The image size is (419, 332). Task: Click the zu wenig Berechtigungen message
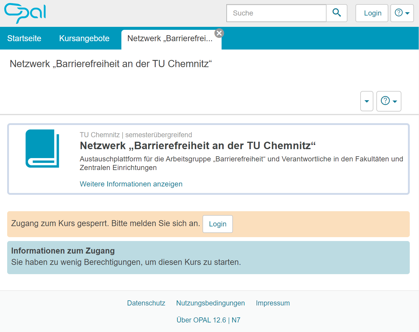(126, 262)
